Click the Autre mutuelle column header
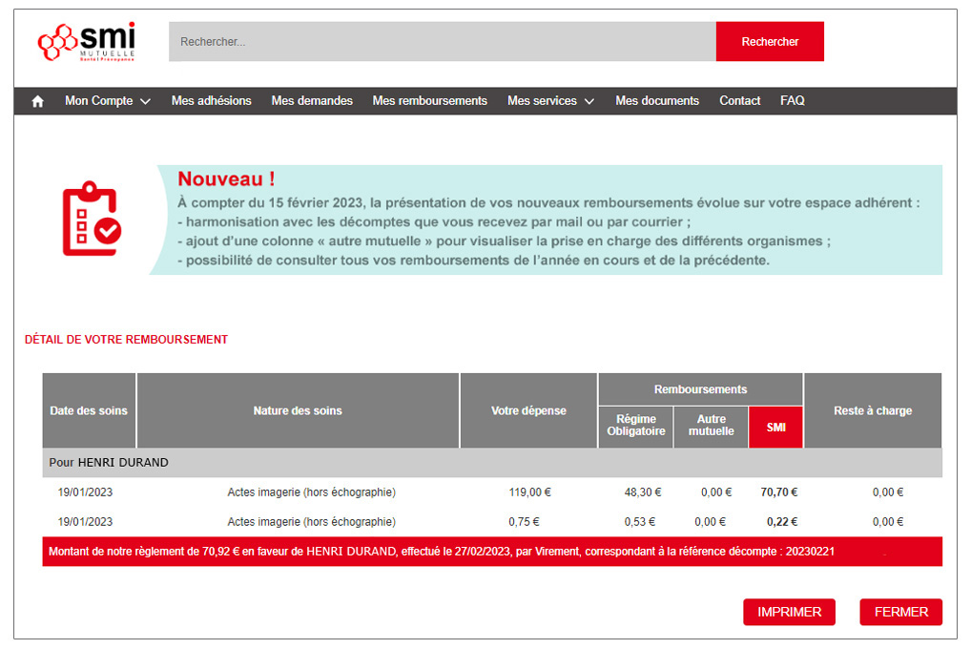This screenshot has height=649, width=971. click(x=711, y=426)
